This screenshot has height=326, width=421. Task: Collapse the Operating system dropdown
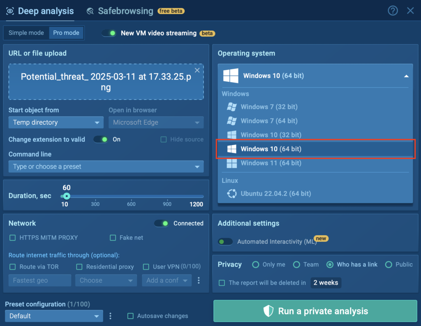pyautogui.click(x=406, y=76)
